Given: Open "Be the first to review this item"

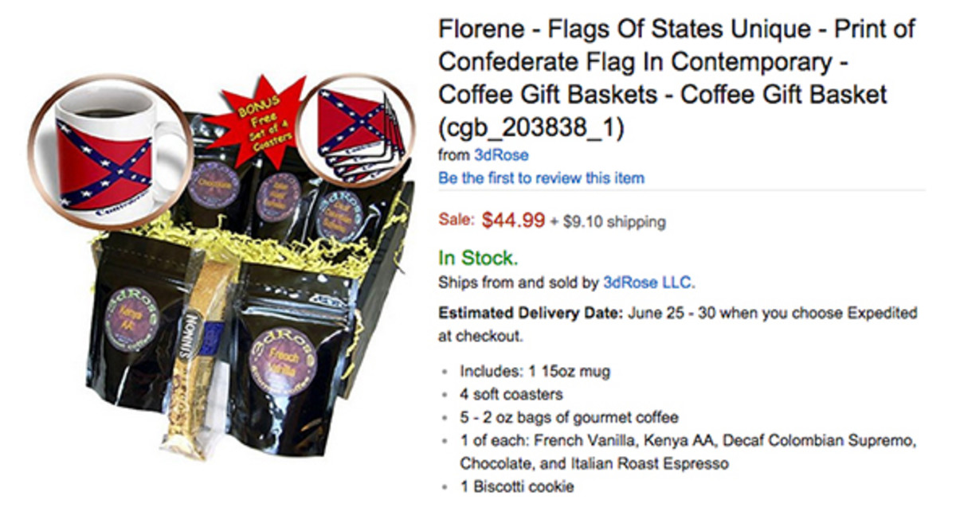Looking at the screenshot, I should click(541, 178).
